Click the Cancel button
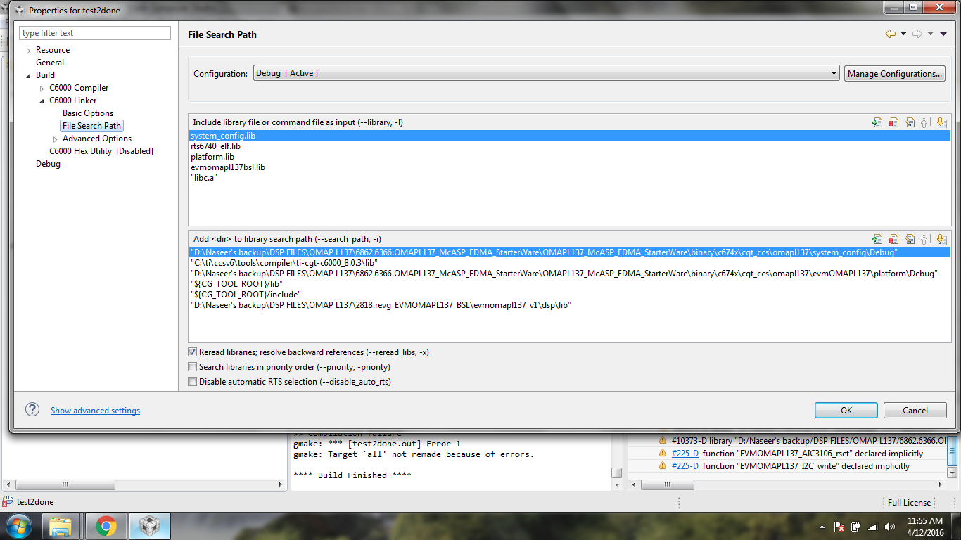The image size is (961, 540). (x=915, y=410)
